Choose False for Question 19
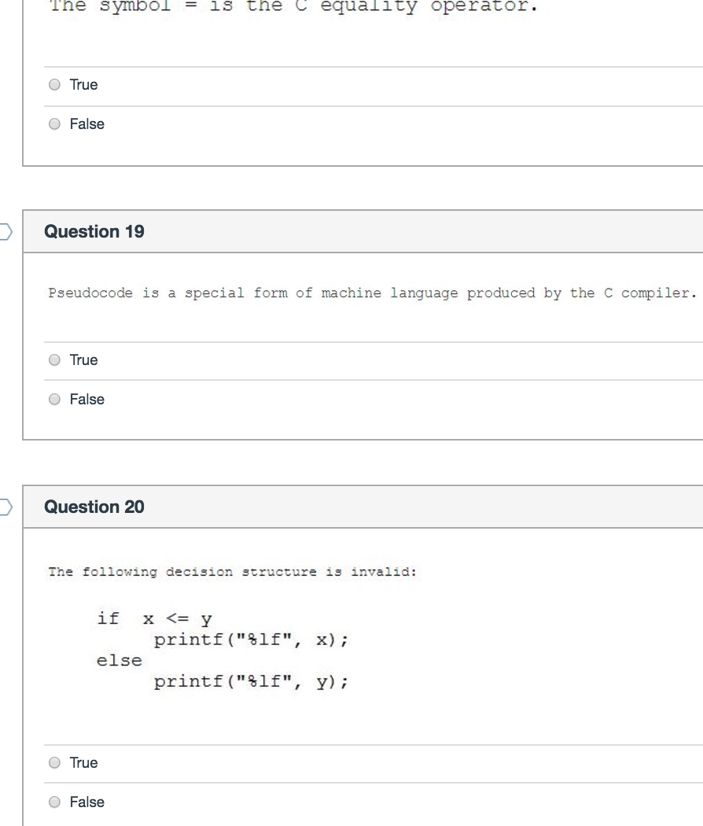This screenshot has width=703, height=826. point(54,400)
